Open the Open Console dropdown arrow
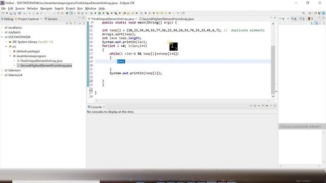 (267, 106)
